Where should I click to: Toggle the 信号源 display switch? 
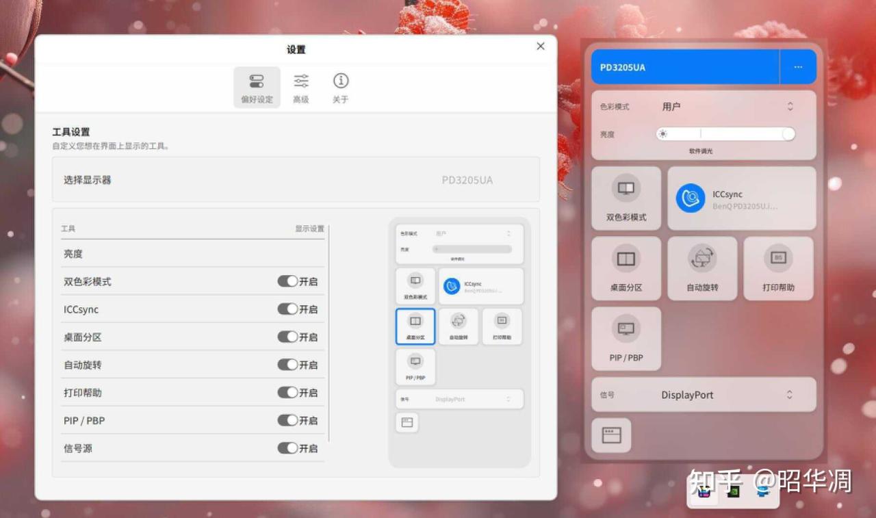287,448
